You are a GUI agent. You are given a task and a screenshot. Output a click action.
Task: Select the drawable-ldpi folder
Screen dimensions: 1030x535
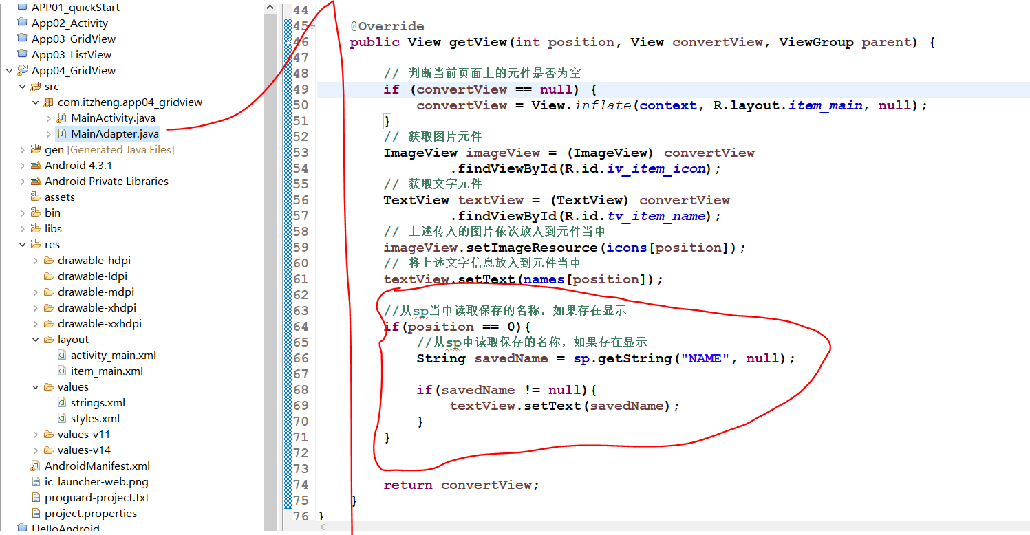[94, 276]
